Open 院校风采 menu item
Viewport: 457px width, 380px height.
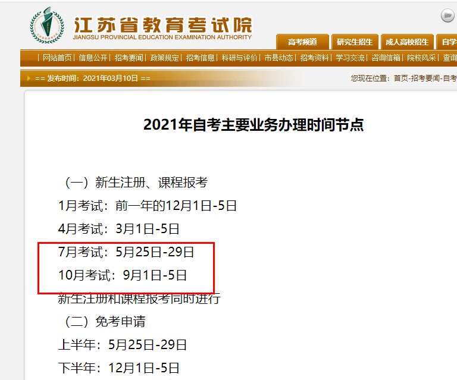tap(421, 58)
